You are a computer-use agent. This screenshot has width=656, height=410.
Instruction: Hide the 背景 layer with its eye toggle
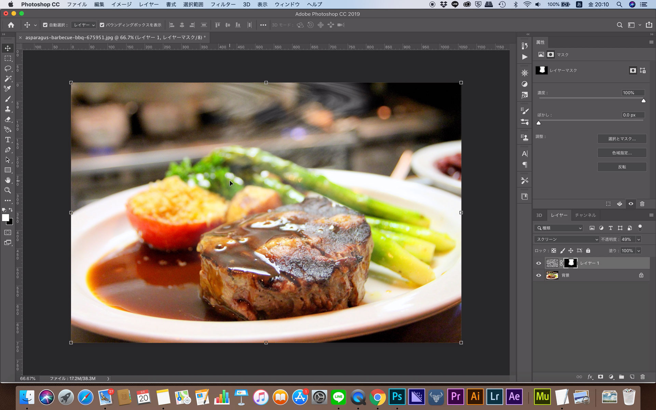click(x=539, y=275)
